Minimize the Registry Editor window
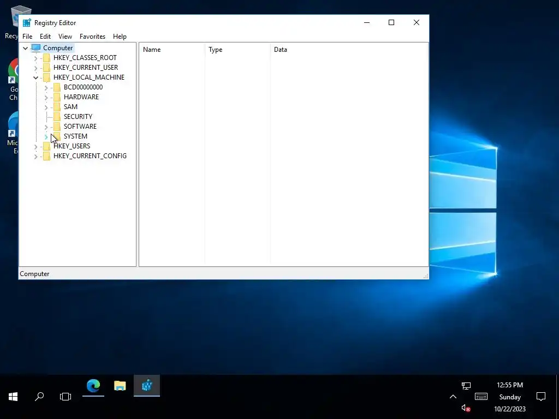 (x=367, y=22)
